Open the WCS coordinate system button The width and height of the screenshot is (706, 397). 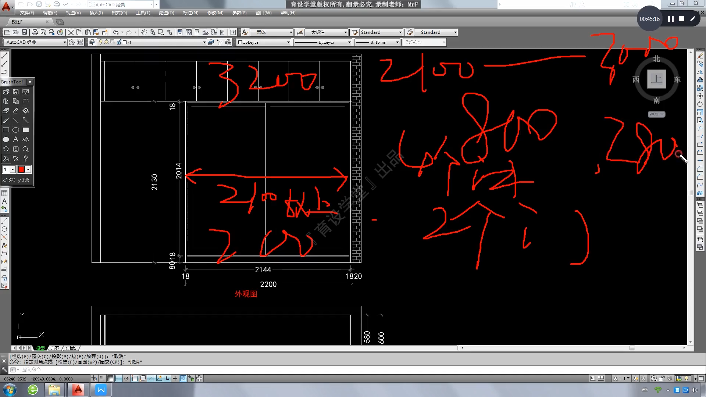(656, 114)
